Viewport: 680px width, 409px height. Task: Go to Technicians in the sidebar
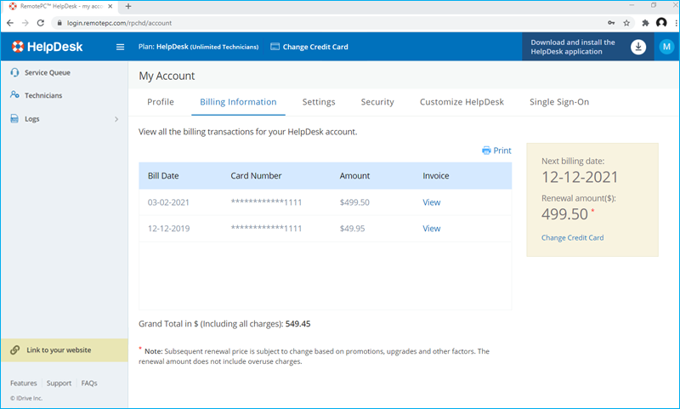42,96
